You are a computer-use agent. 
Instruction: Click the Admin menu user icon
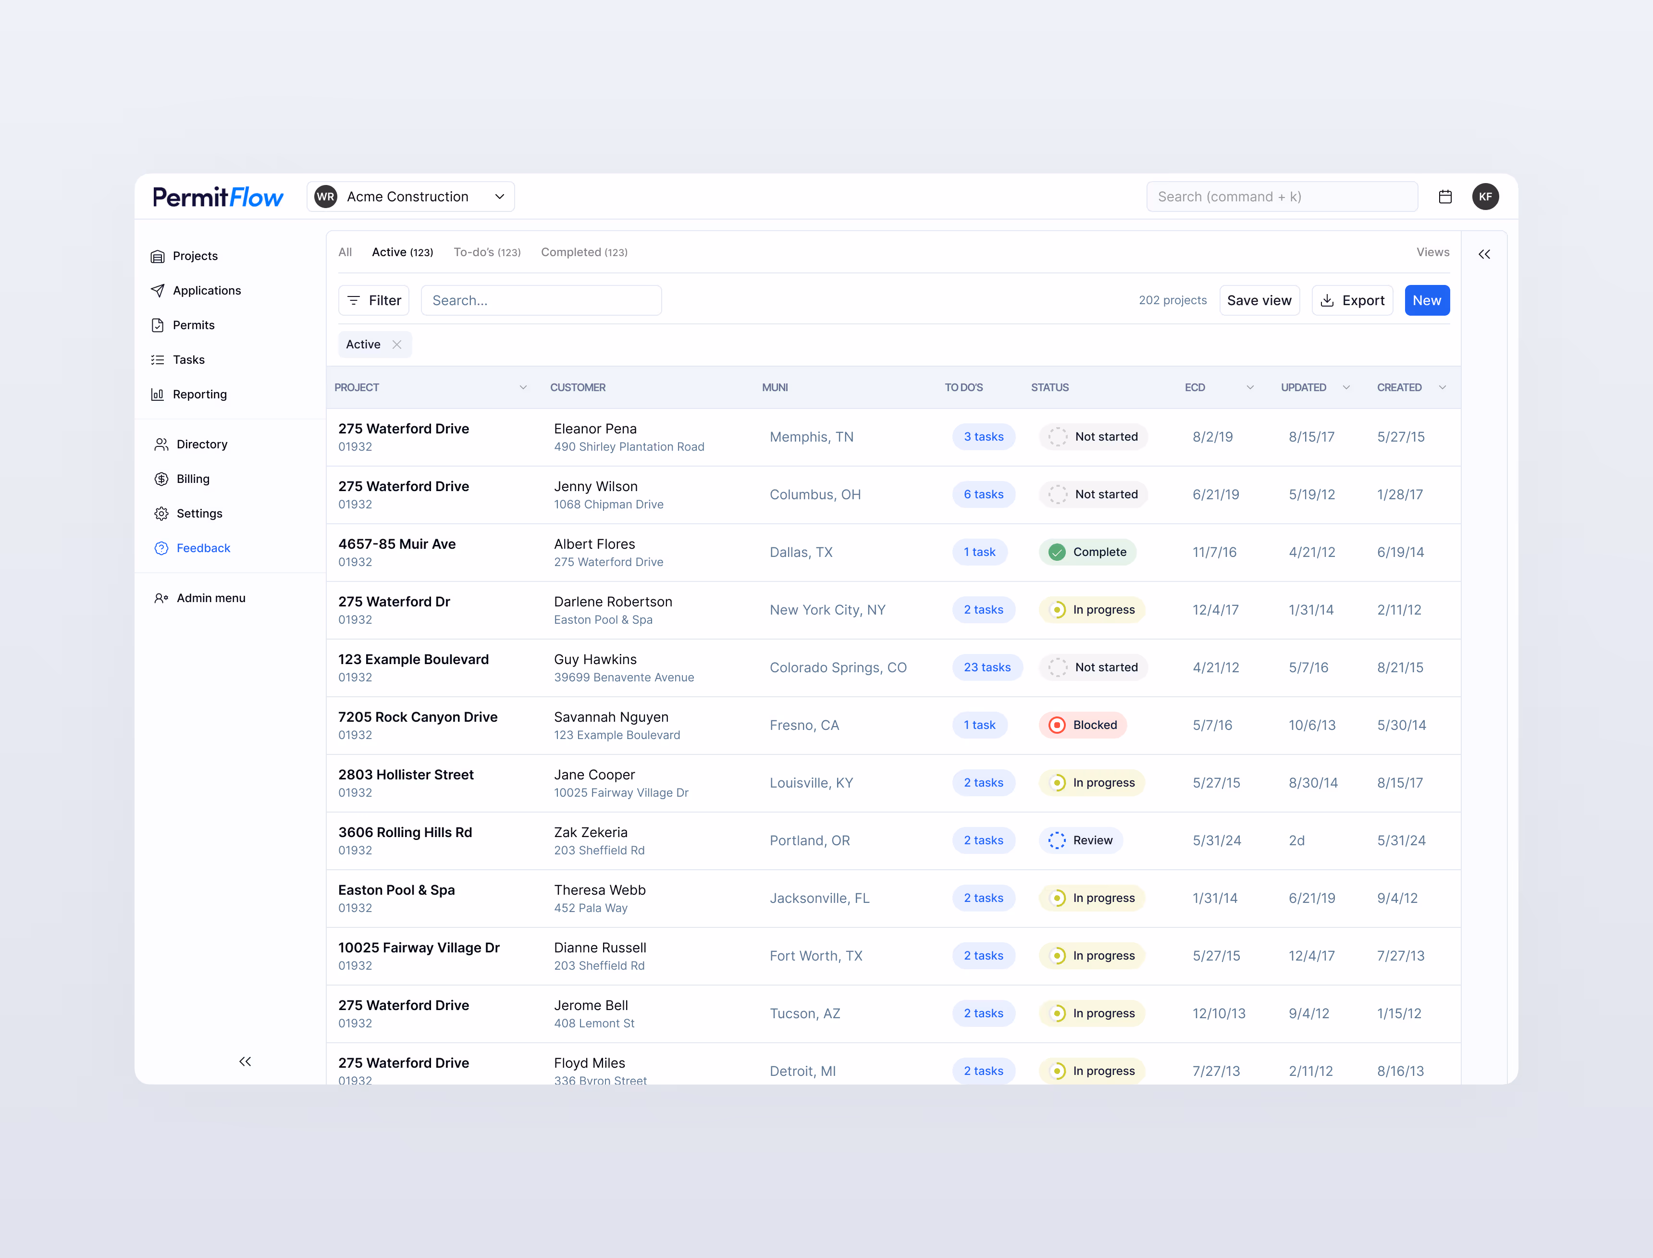[x=161, y=598]
